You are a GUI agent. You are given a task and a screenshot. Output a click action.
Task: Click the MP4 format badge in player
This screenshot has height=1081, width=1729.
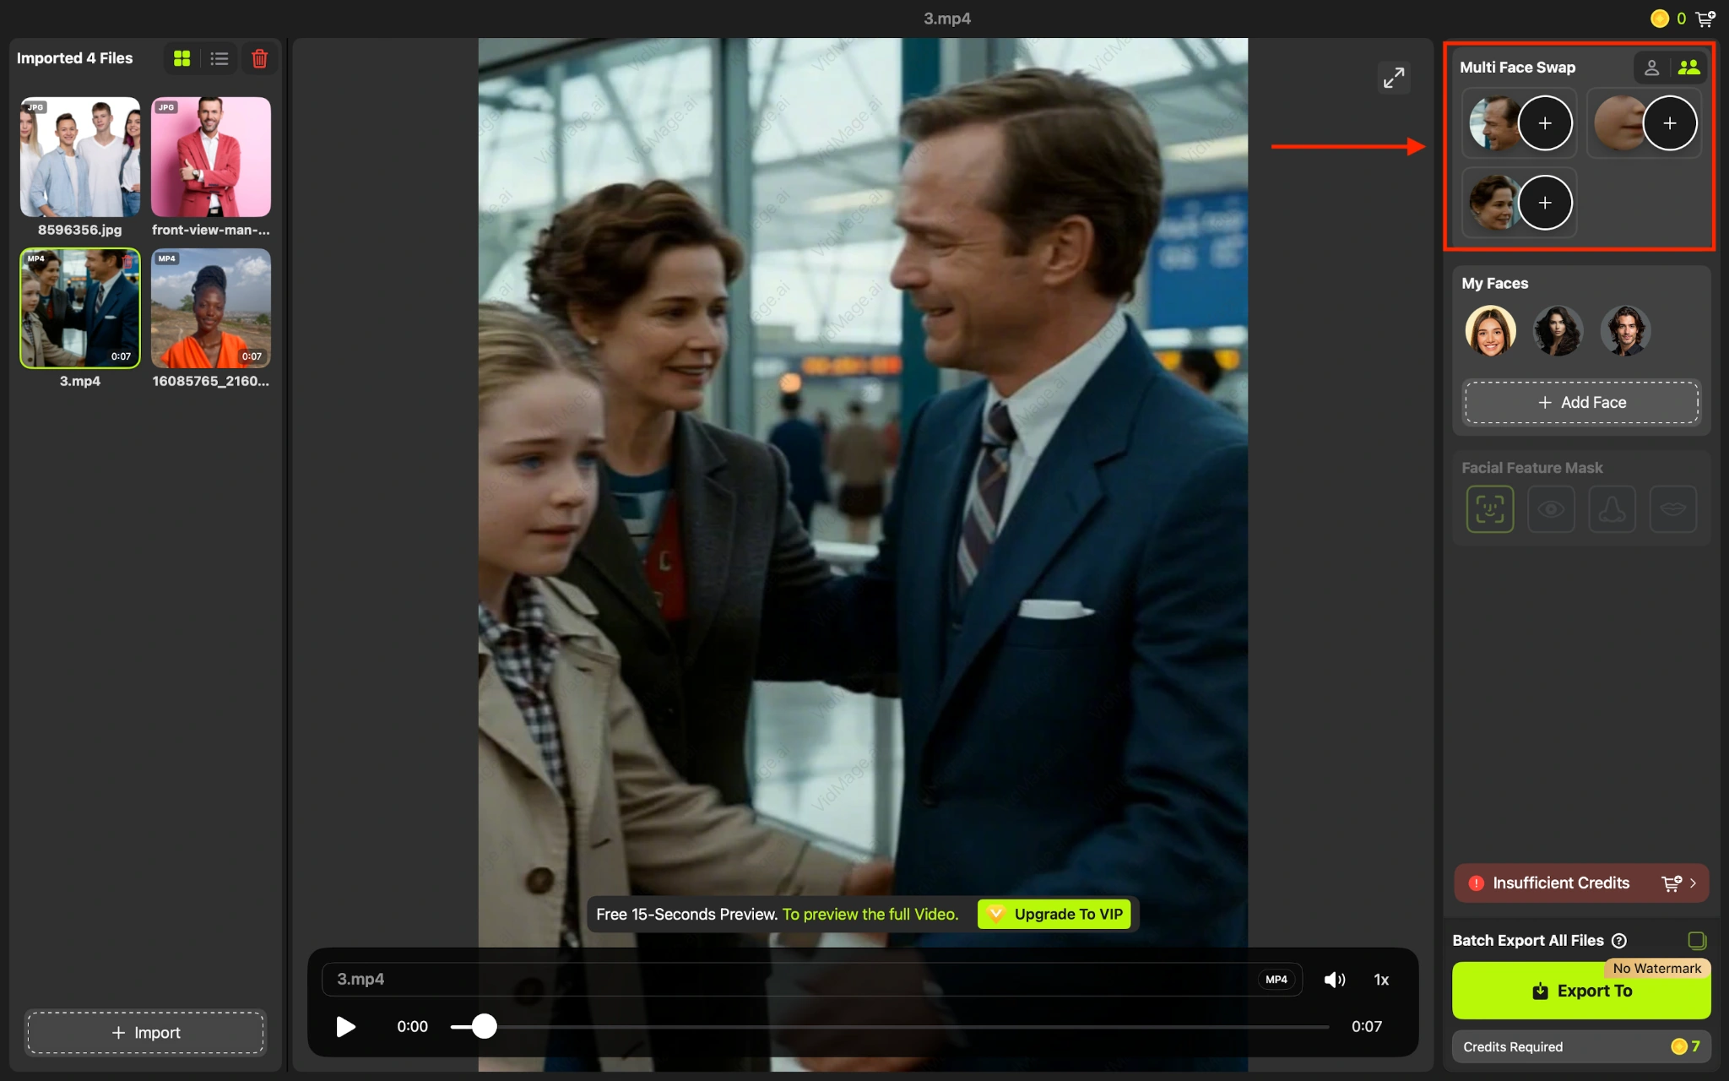(x=1276, y=980)
